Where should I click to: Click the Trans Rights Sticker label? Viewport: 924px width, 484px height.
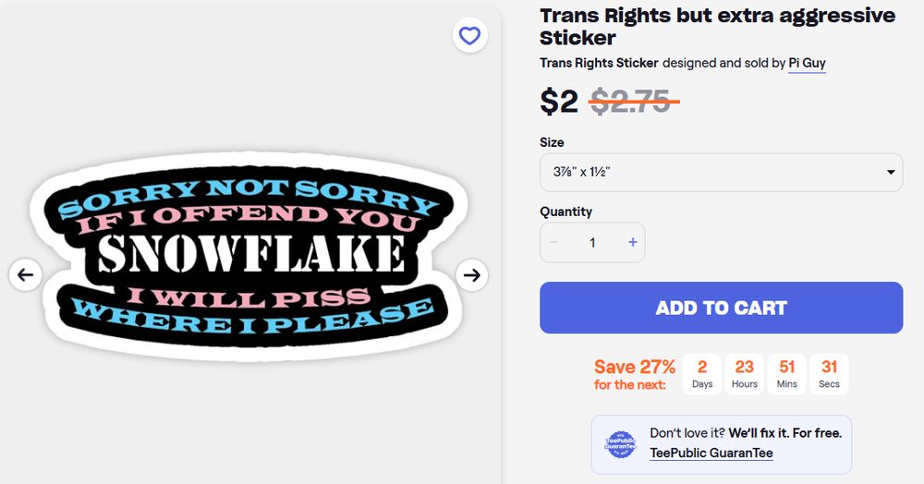[x=599, y=63]
